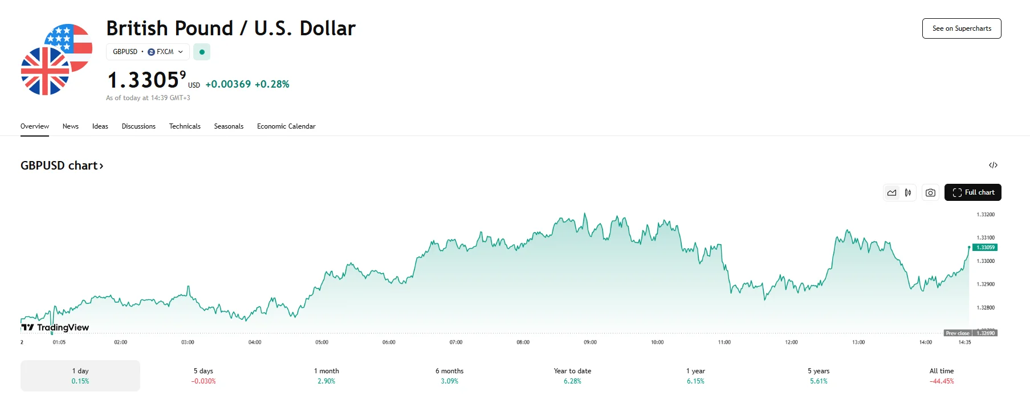The height and width of the screenshot is (408, 1030).
Task: Choose the All time range
Action: (942, 376)
